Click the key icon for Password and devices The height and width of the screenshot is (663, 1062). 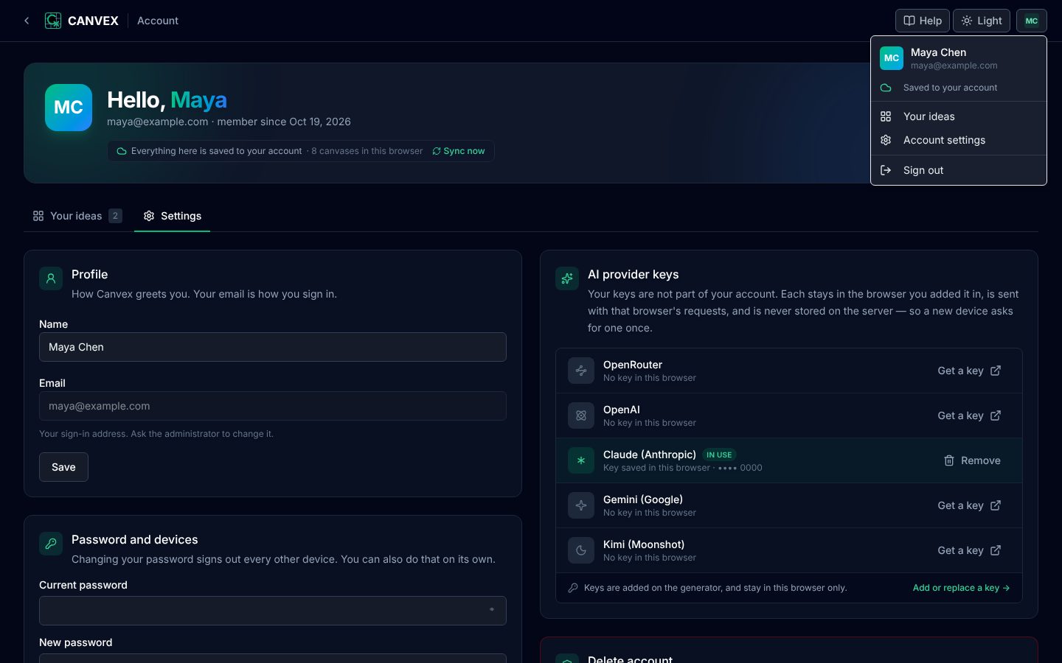[x=51, y=544]
